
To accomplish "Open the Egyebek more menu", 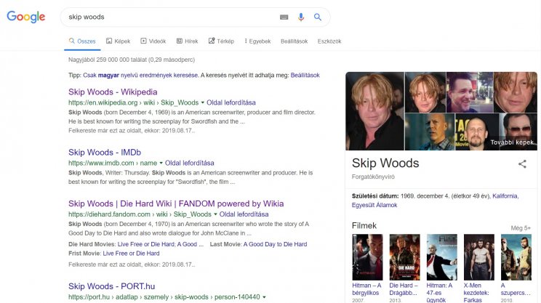I will (x=257, y=41).
